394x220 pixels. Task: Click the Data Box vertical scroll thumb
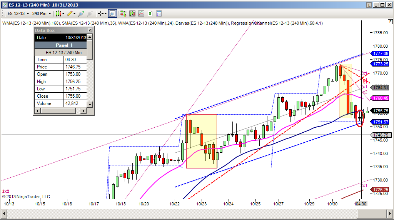pos(90,50)
